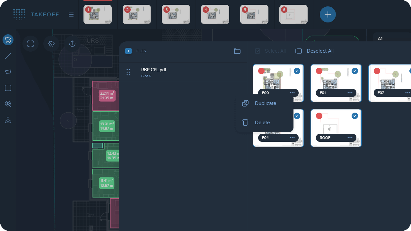This screenshot has height=231, width=411.
Task: Click the fullscreen fit view button
Action: coord(31,44)
